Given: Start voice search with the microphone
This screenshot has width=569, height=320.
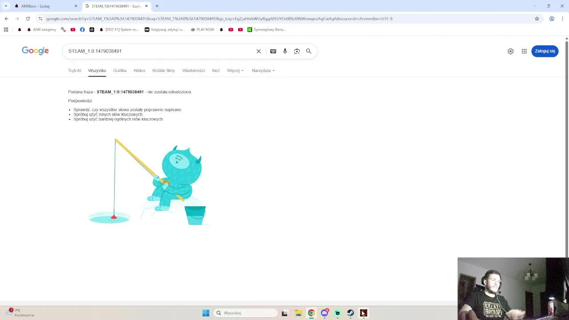Looking at the screenshot, I should 285,51.
